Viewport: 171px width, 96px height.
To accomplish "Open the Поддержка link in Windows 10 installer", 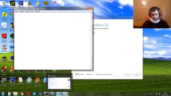I will pyautogui.click(x=90, y=74).
